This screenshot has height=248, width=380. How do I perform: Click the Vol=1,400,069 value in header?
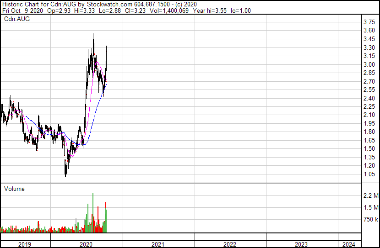(x=169, y=11)
